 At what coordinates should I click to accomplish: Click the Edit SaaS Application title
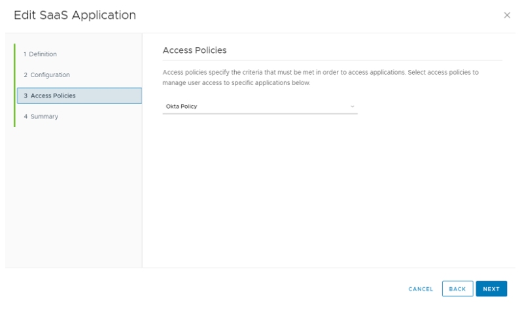(75, 15)
